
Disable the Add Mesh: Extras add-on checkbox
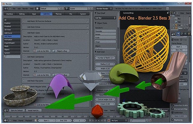click(87, 27)
